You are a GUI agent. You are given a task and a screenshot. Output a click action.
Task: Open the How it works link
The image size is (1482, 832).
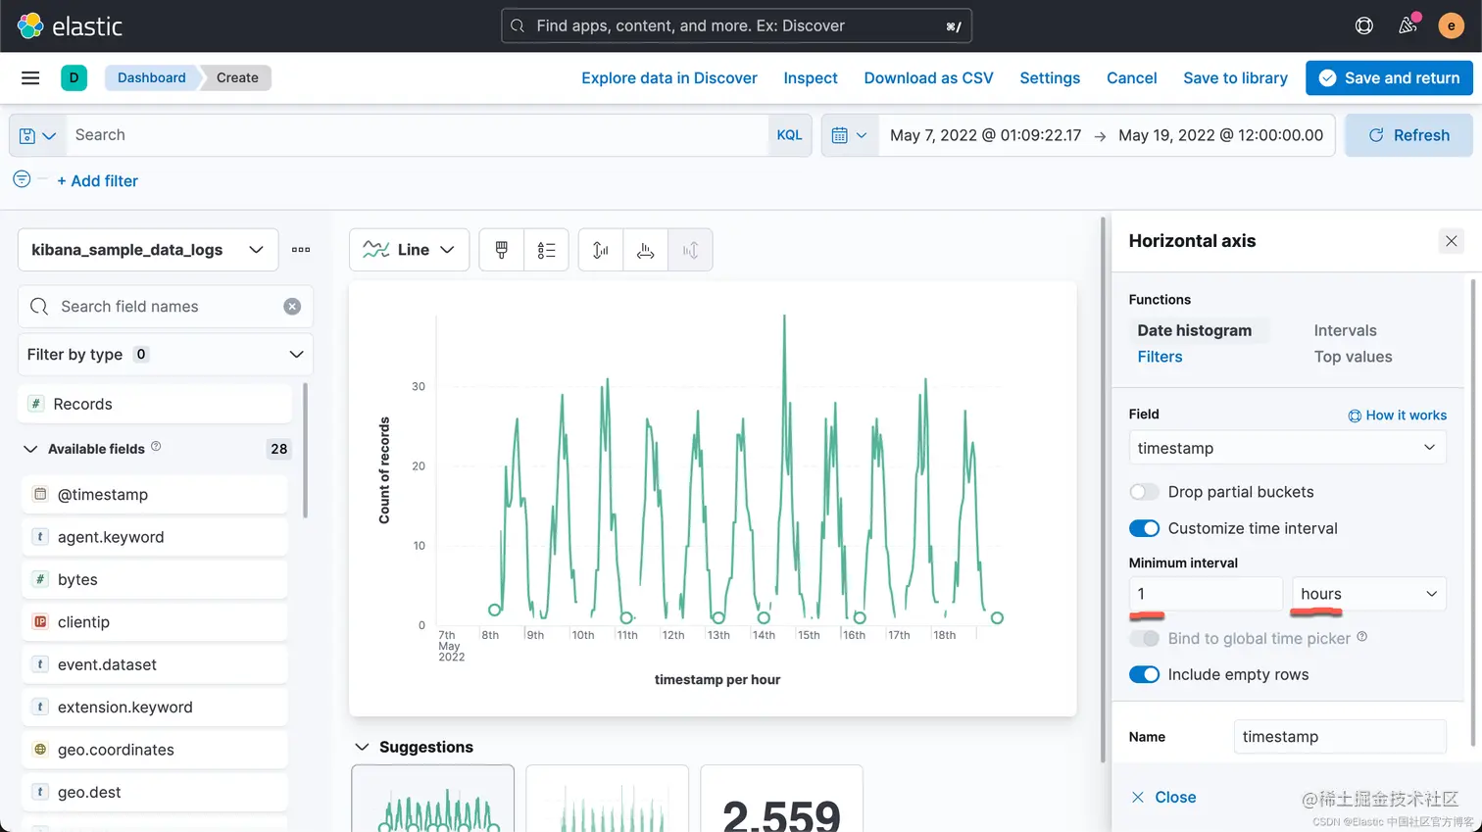[1397, 415]
